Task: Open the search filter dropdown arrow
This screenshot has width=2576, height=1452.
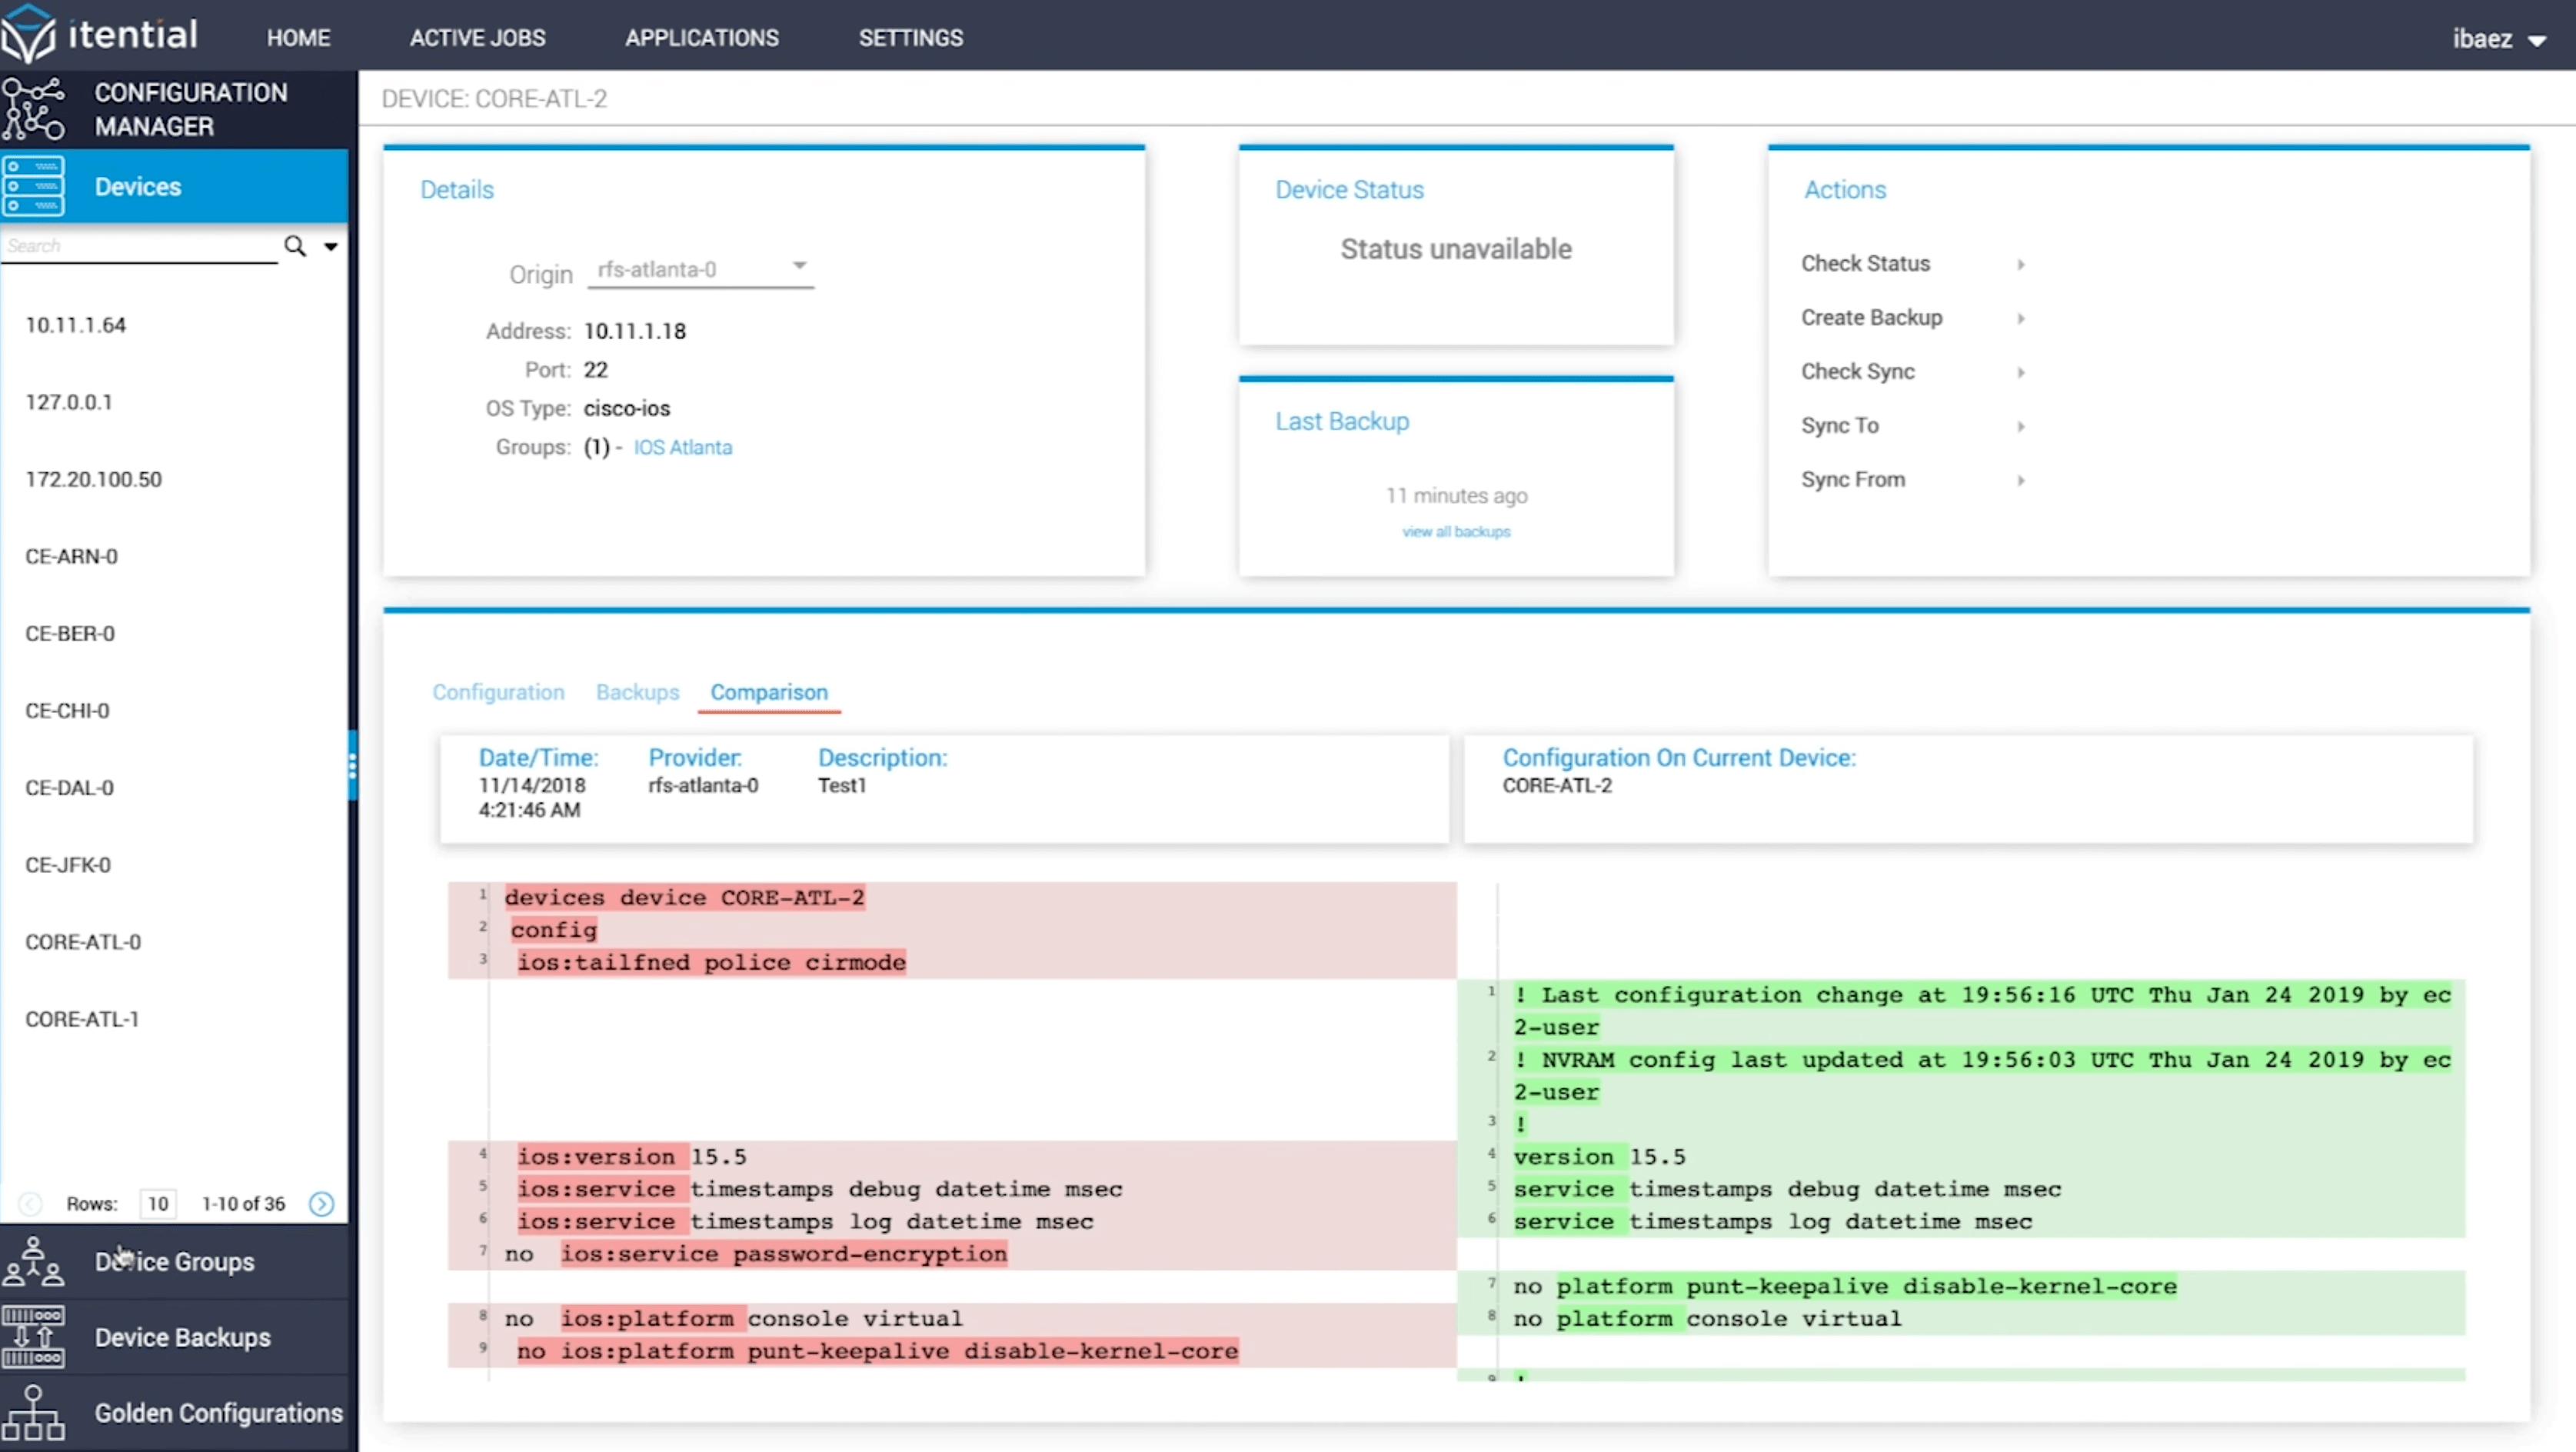Action: [x=331, y=245]
